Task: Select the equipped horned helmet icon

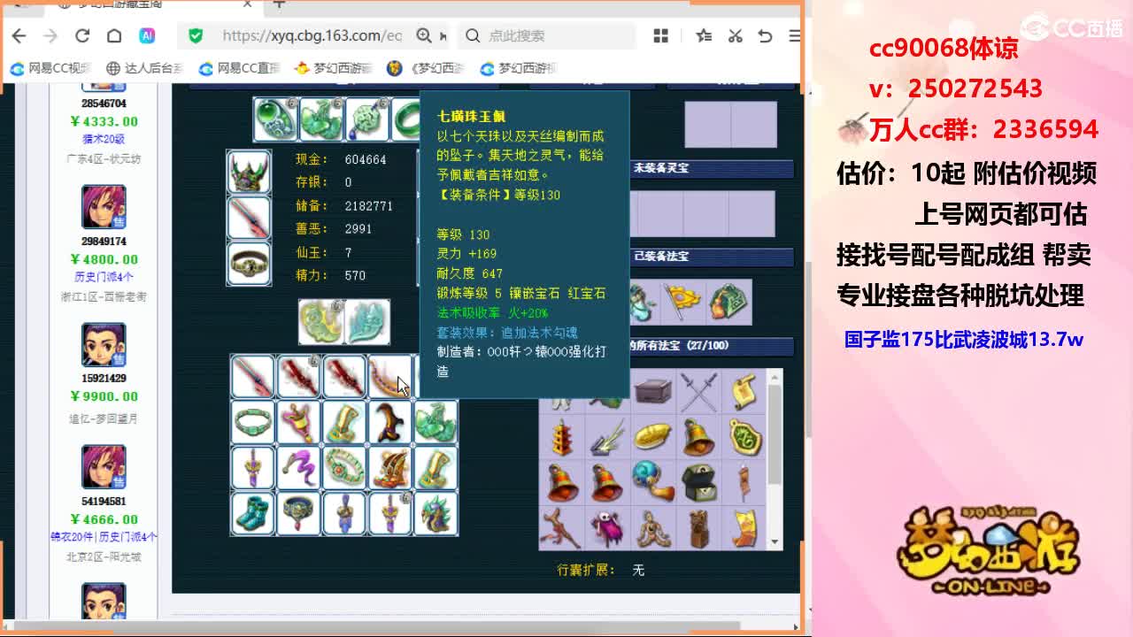Action: [250, 172]
